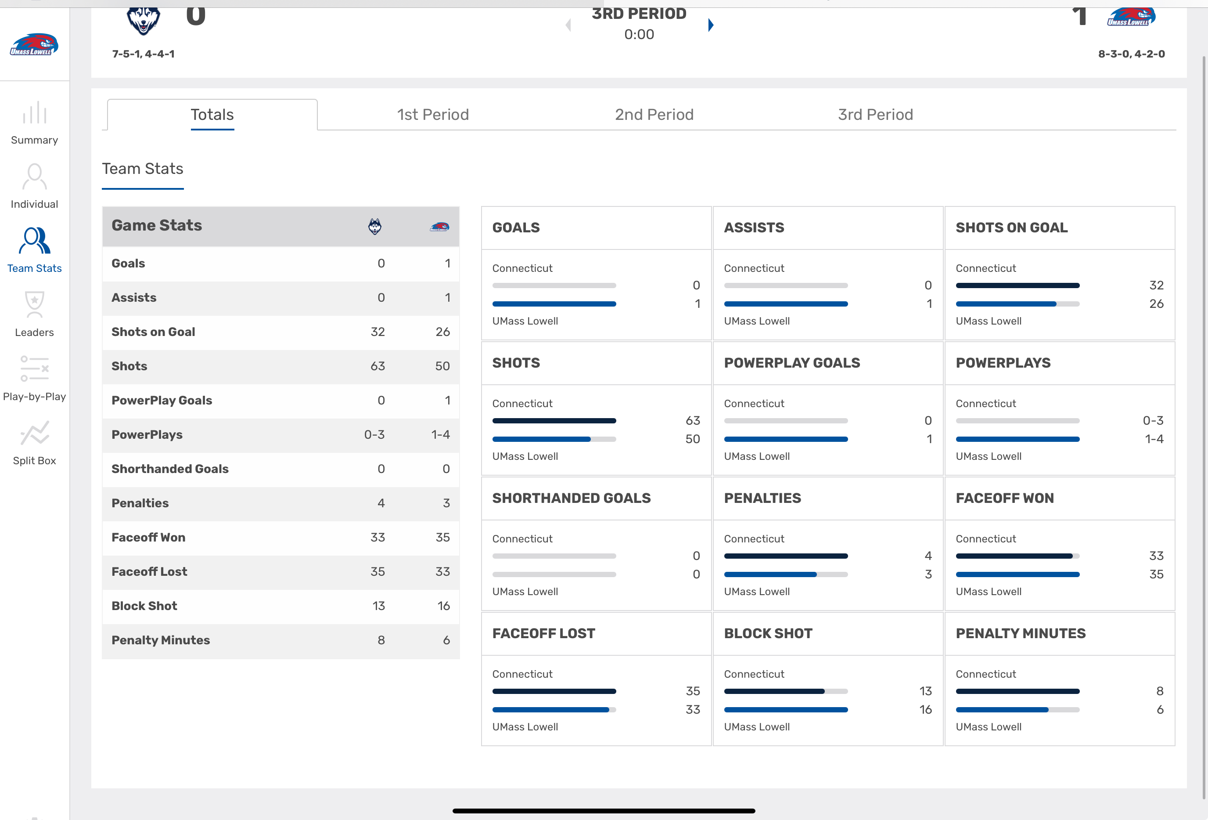Click the Shorthanded Goals row label
1208x820 pixels.
click(170, 469)
